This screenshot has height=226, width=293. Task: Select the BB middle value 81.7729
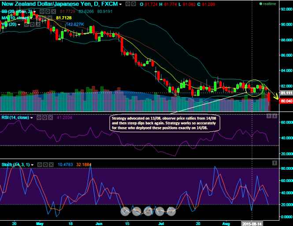(67, 11)
